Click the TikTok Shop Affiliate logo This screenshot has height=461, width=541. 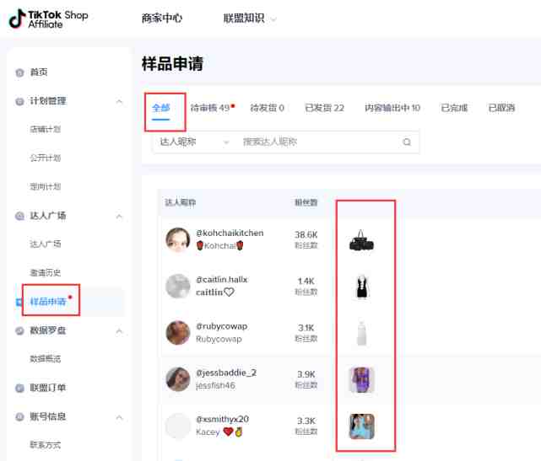pyautogui.click(x=48, y=19)
